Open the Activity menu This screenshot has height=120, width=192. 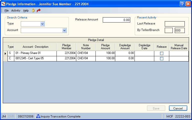click(16, 11)
